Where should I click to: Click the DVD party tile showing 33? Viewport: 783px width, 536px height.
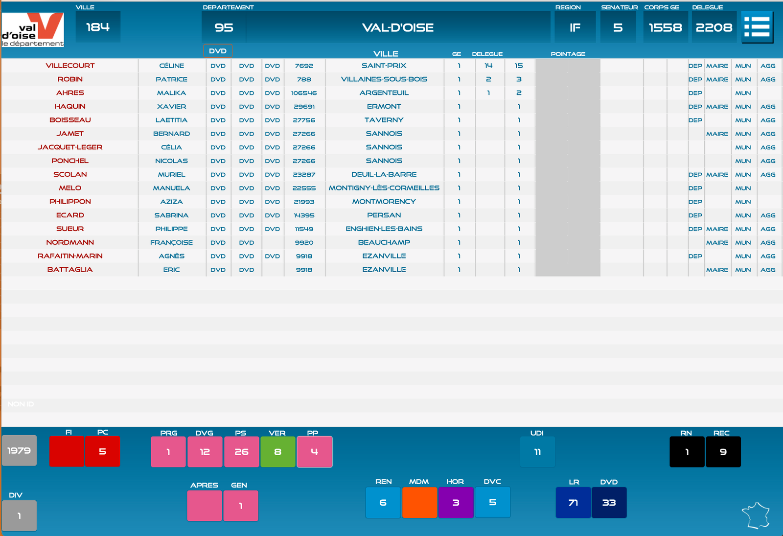click(x=609, y=502)
